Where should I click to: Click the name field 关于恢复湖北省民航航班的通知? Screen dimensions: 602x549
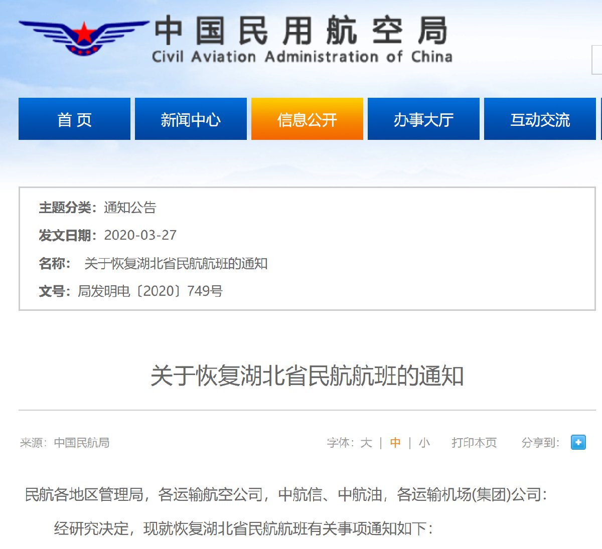[176, 263]
